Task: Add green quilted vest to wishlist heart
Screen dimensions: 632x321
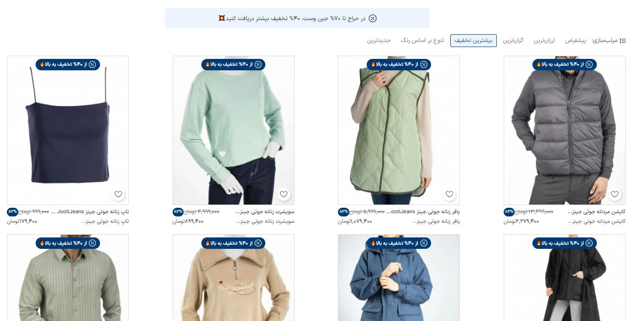Action: click(x=449, y=194)
